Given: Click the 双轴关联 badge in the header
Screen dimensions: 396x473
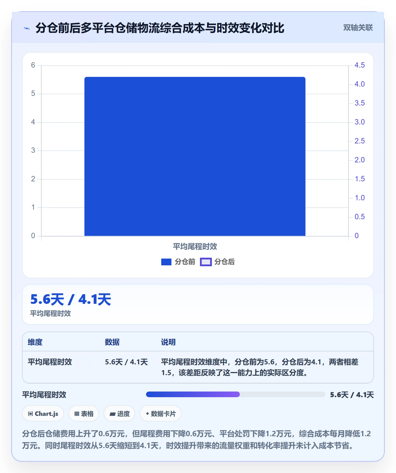Looking at the screenshot, I should coord(358,28).
